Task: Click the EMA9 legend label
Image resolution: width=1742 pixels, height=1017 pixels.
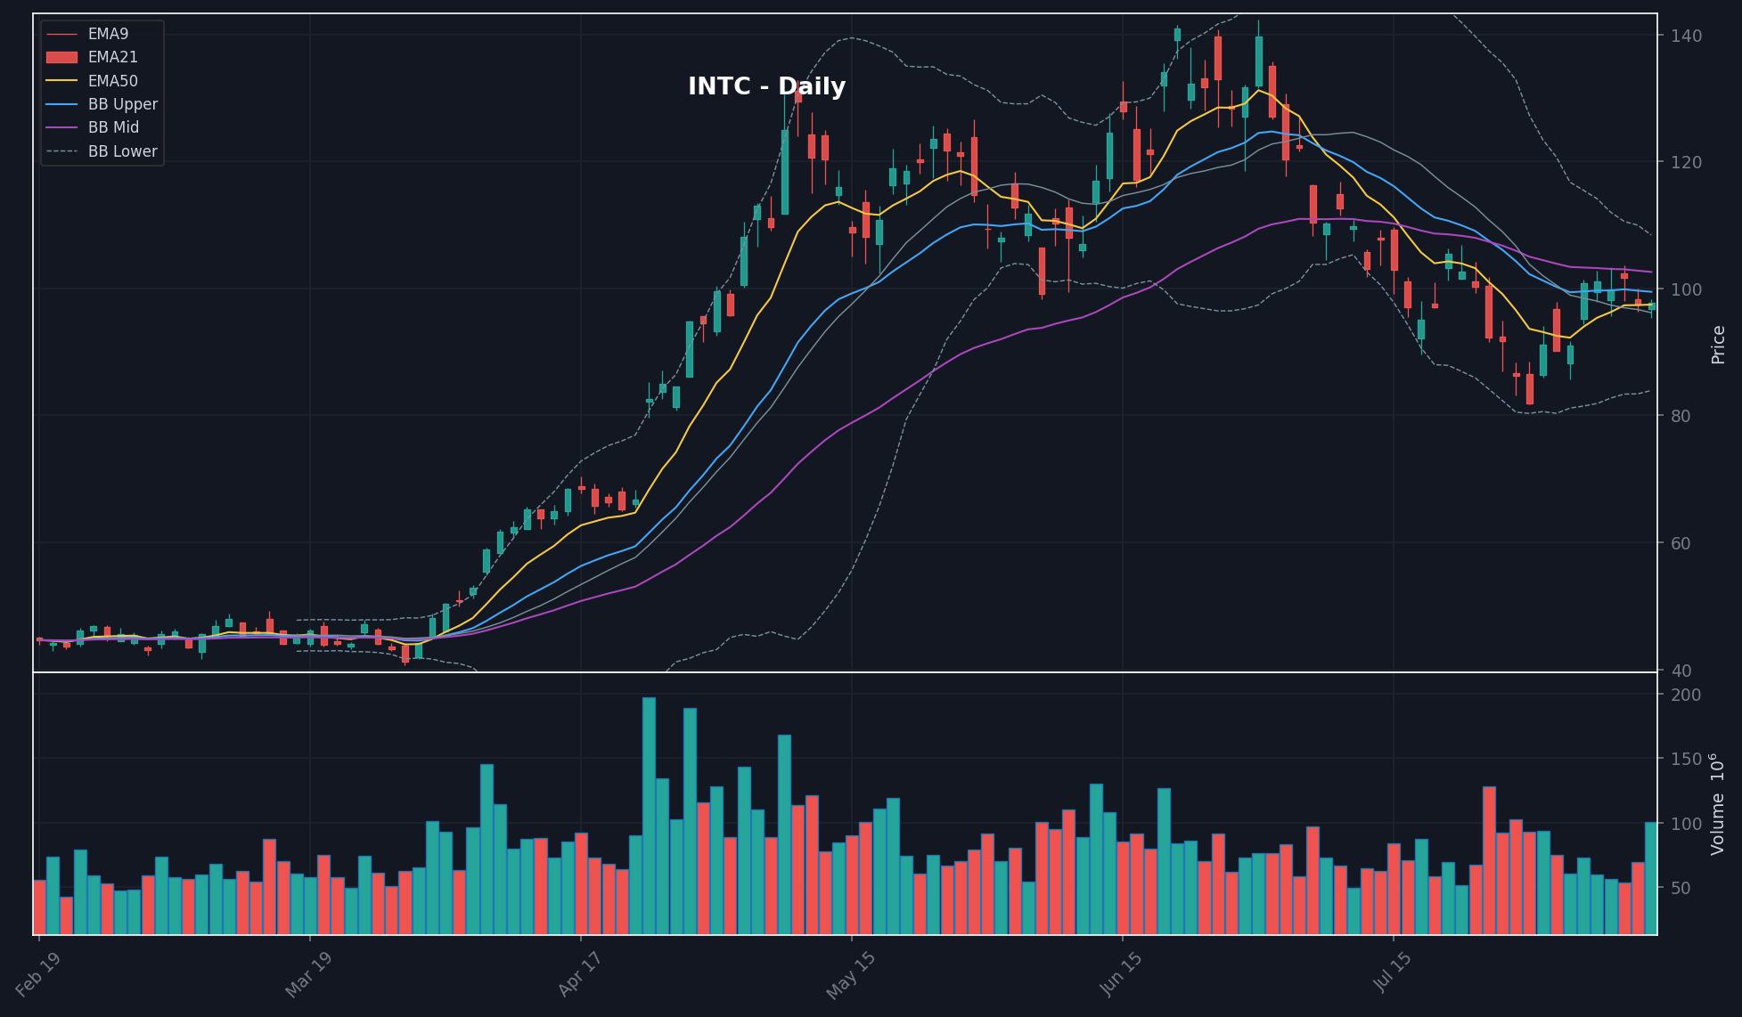Action: 108,34
